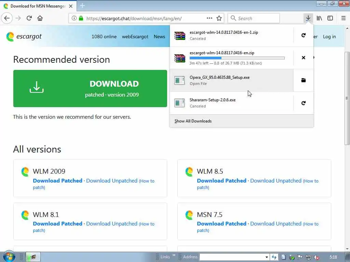Click the forward navigation arrow
The width and height of the screenshot is (350, 262).
tap(18, 18)
